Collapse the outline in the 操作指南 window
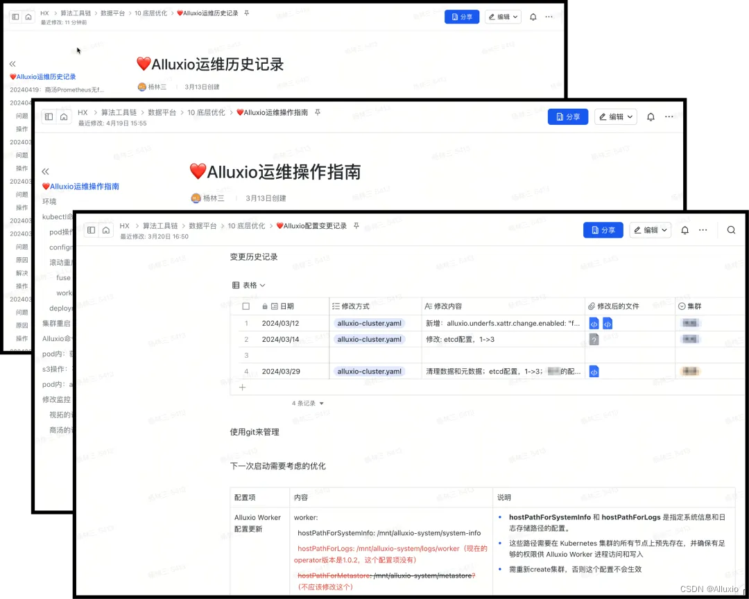749x599 pixels. click(x=45, y=171)
